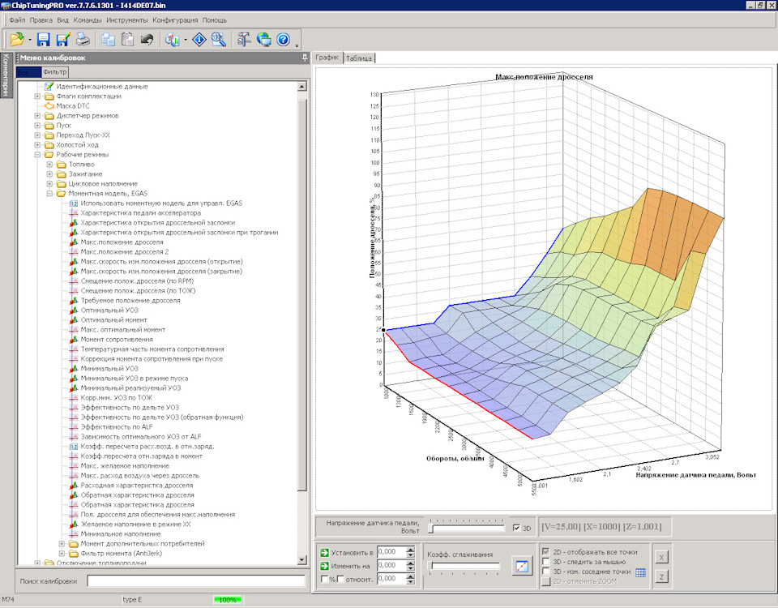This screenshot has width=778, height=608.
Task: Enable '3D - следить за мышью' checkbox
Action: [546, 561]
